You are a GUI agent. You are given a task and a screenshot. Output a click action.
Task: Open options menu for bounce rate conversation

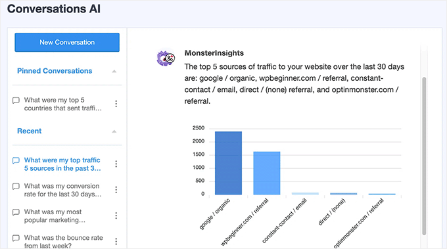coord(116,242)
